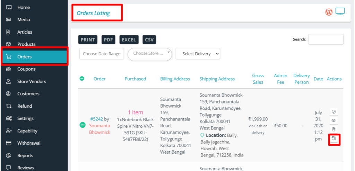This screenshot has height=171, width=355.
Task: Click the Settings gears icon in sidebar
Action: [x=9, y=118]
